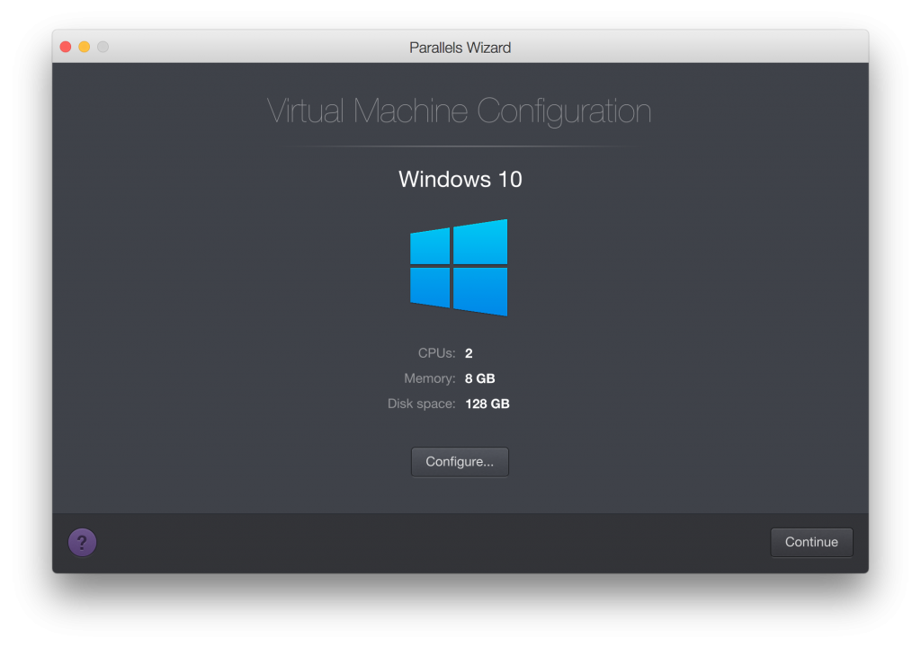Select the Windows 10 title text

click(460, 179)
